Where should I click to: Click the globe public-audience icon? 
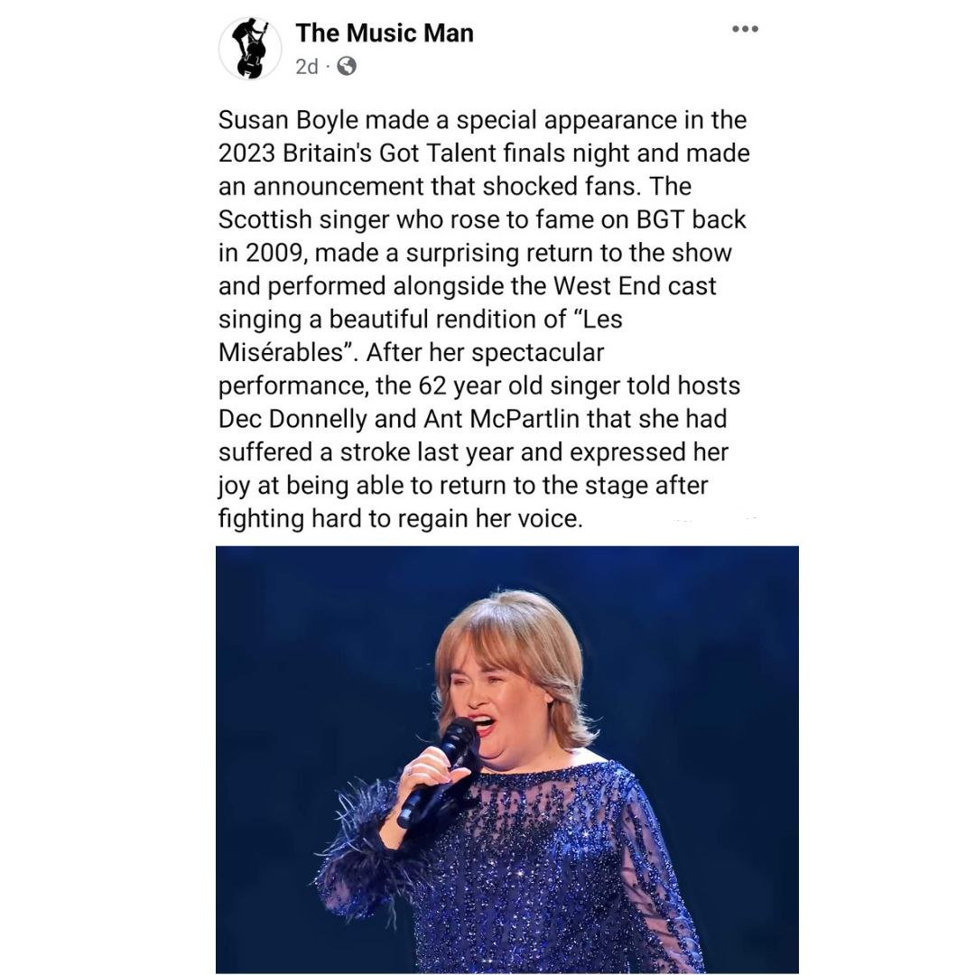tap(347, 66)
